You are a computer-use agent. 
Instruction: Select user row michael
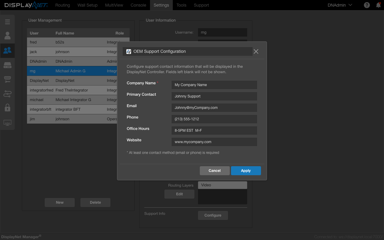(72, 100)
